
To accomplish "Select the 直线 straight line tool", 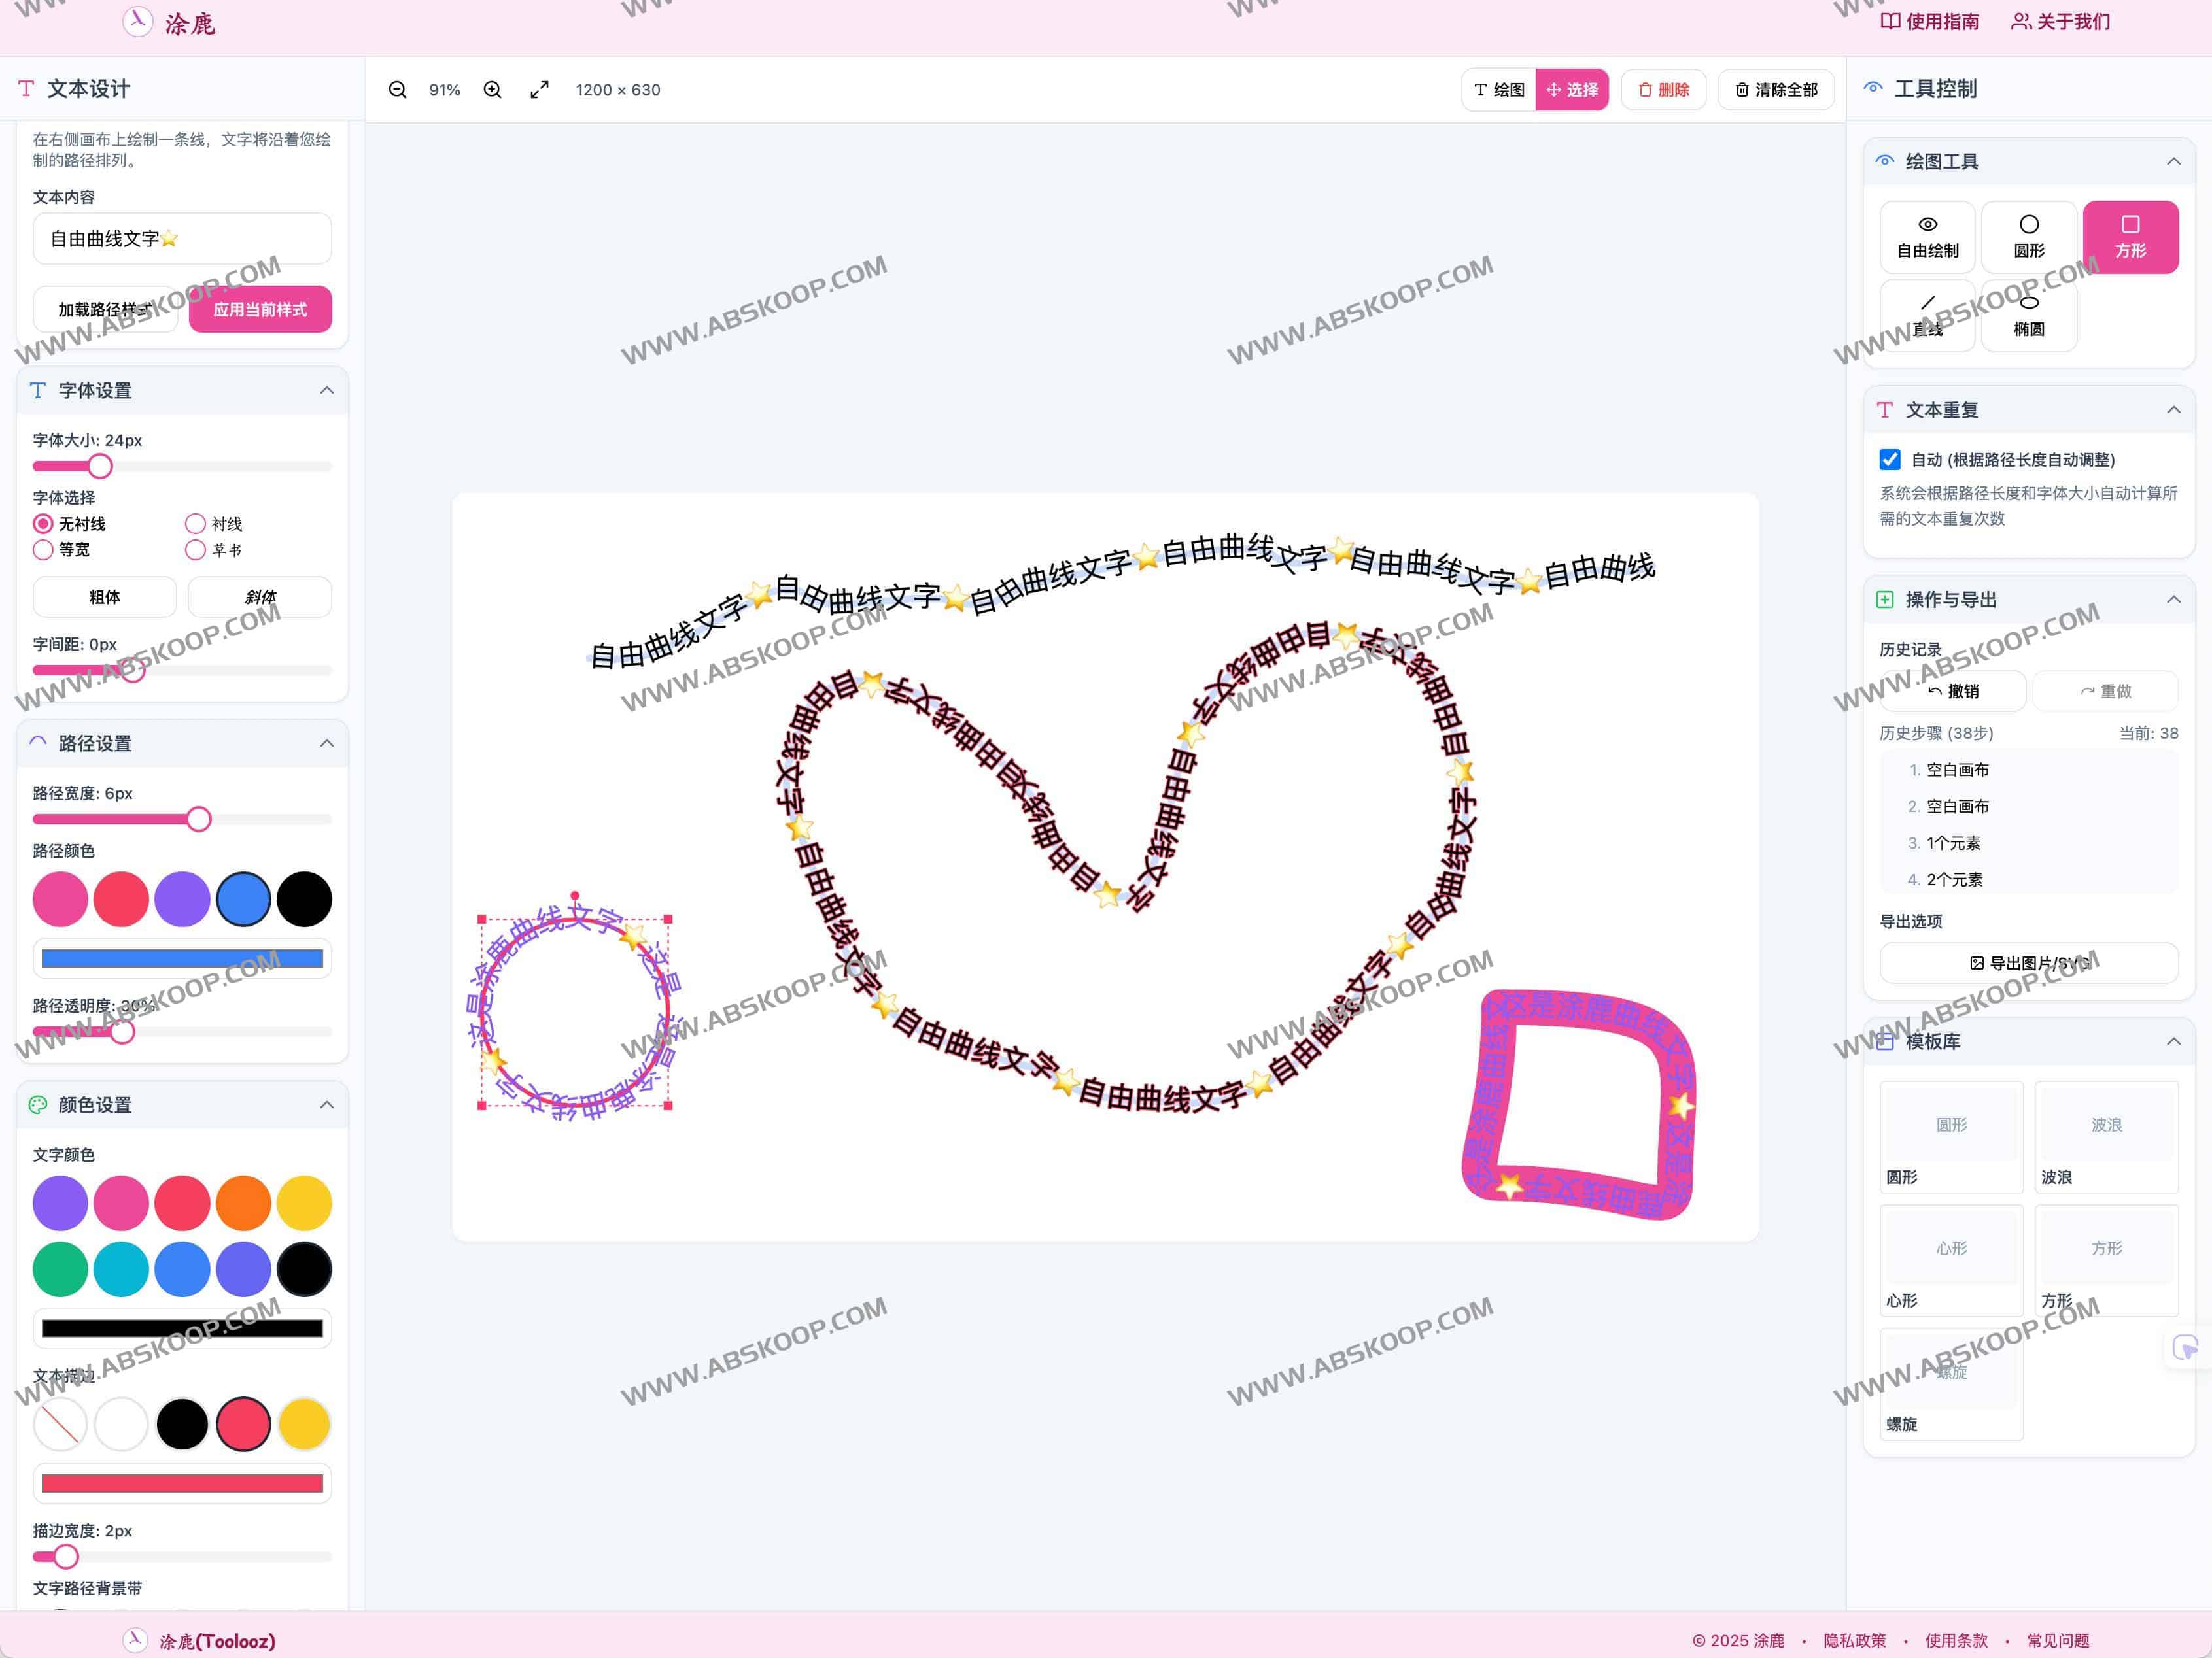I will [1927, 316].
